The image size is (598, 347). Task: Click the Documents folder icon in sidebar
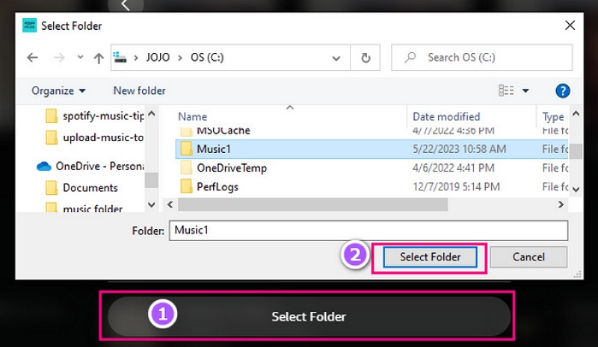tap(51, 188)
